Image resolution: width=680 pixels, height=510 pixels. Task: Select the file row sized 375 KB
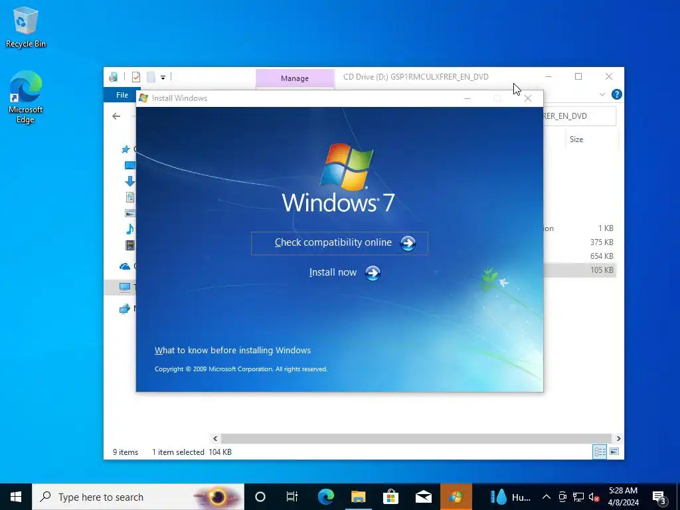click(579, 242)
